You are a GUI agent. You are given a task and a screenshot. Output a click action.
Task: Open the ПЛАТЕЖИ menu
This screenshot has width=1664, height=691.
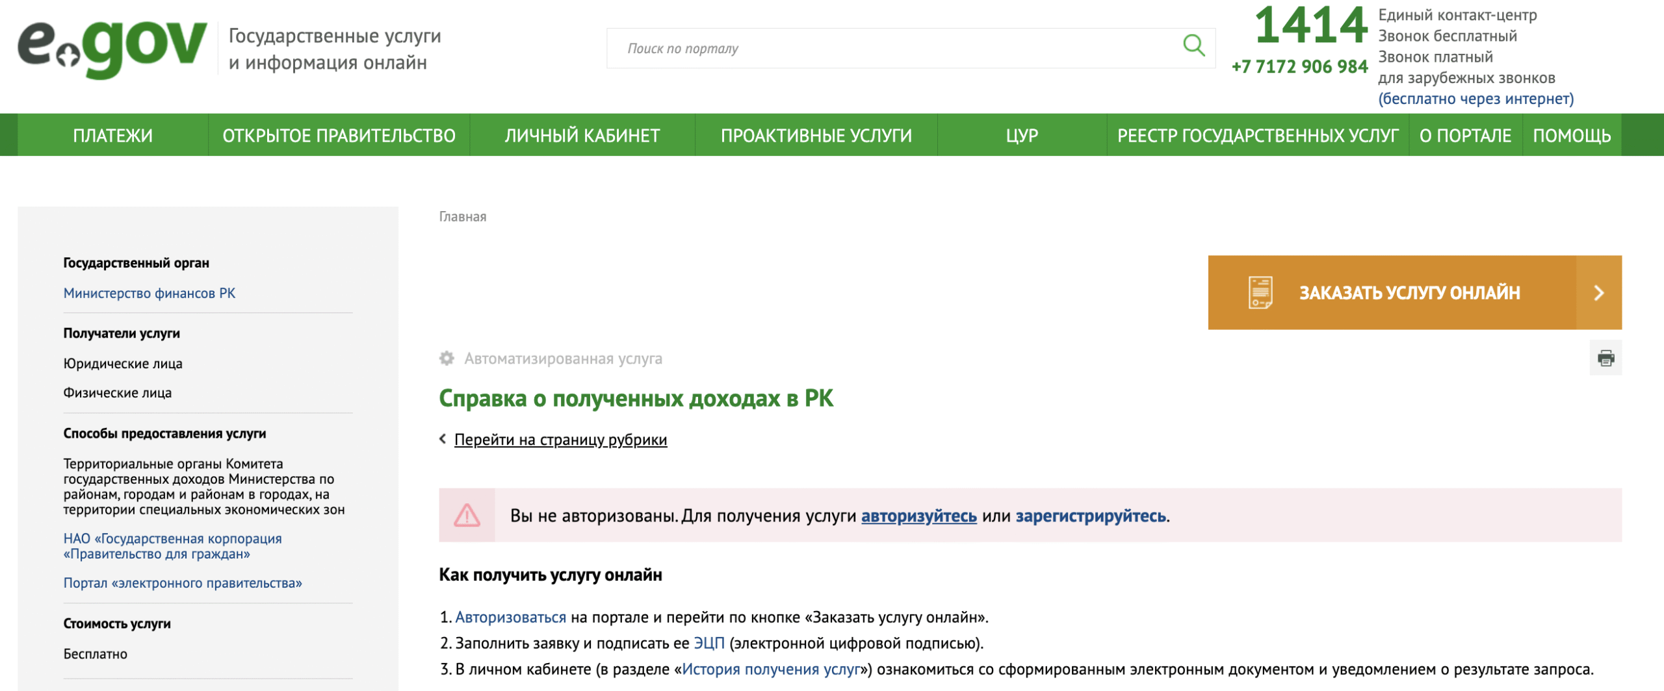coord(112,135)
